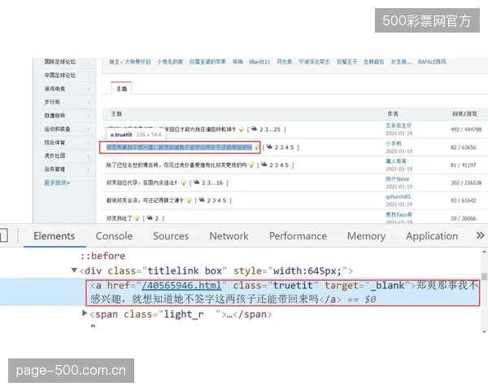Viewport: 488px width, 391px height.
Task: Click pages icon in the 2 3...16 row
Action: 197,182
